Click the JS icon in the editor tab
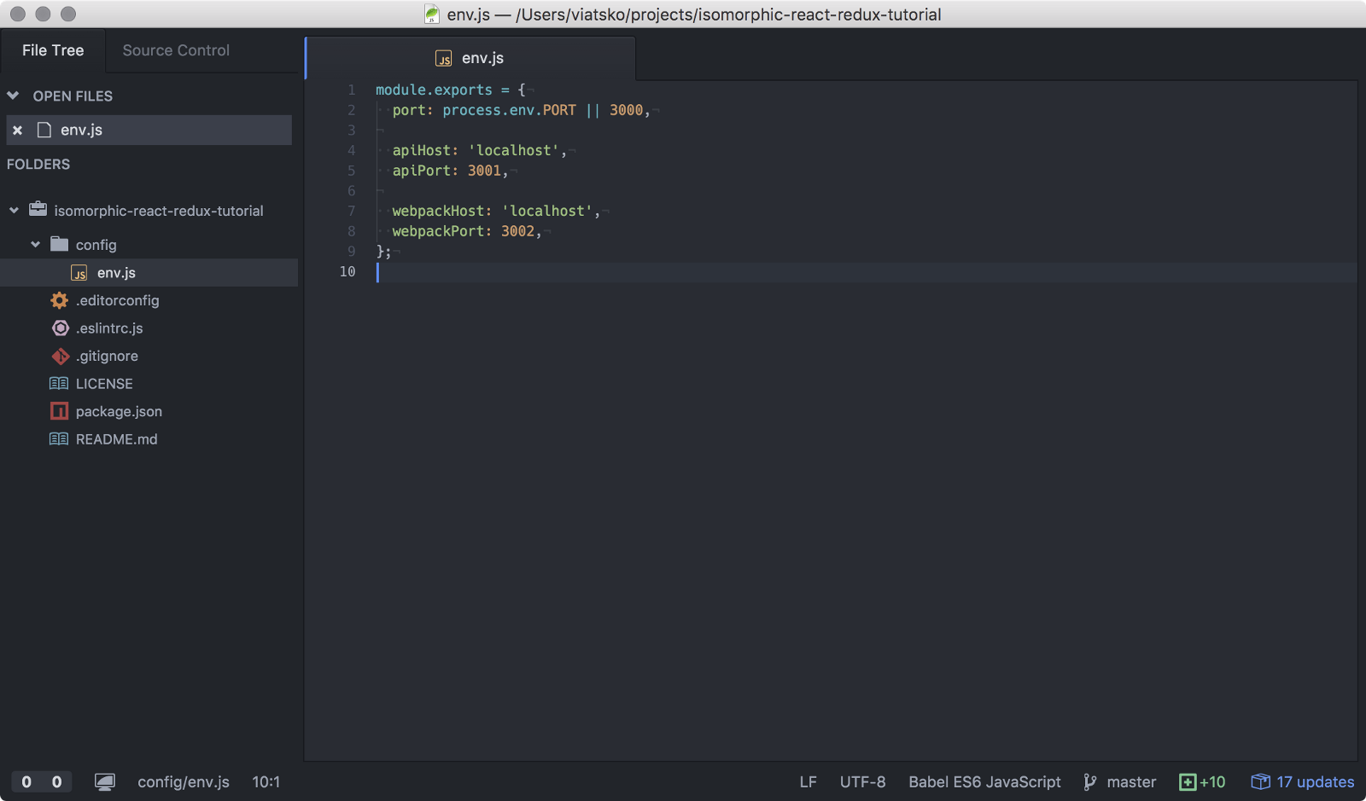Viewport: 1366px width, 801px height. click(444, 58)
